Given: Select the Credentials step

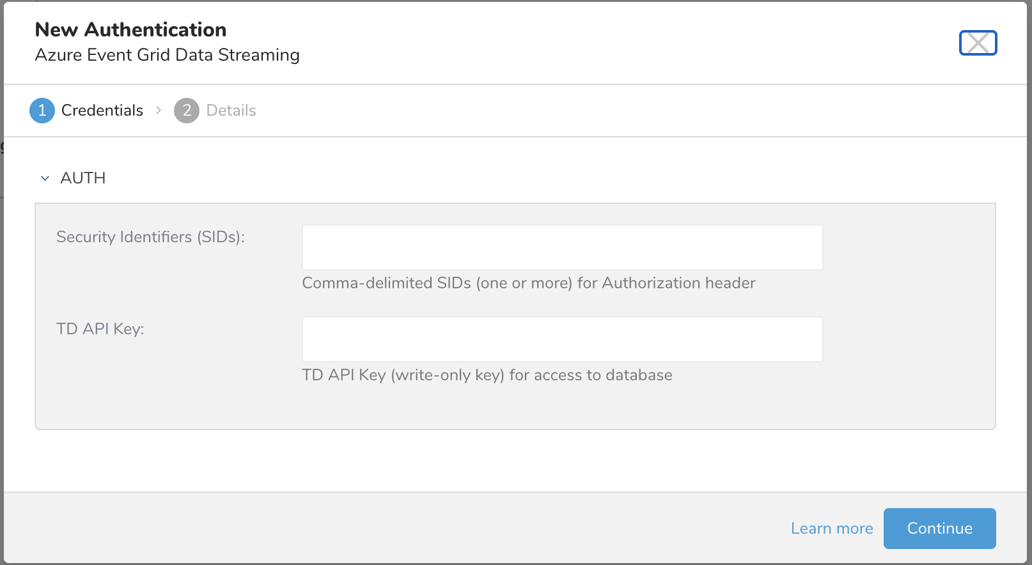Looking at the screenshot, I should click(102, 111).
